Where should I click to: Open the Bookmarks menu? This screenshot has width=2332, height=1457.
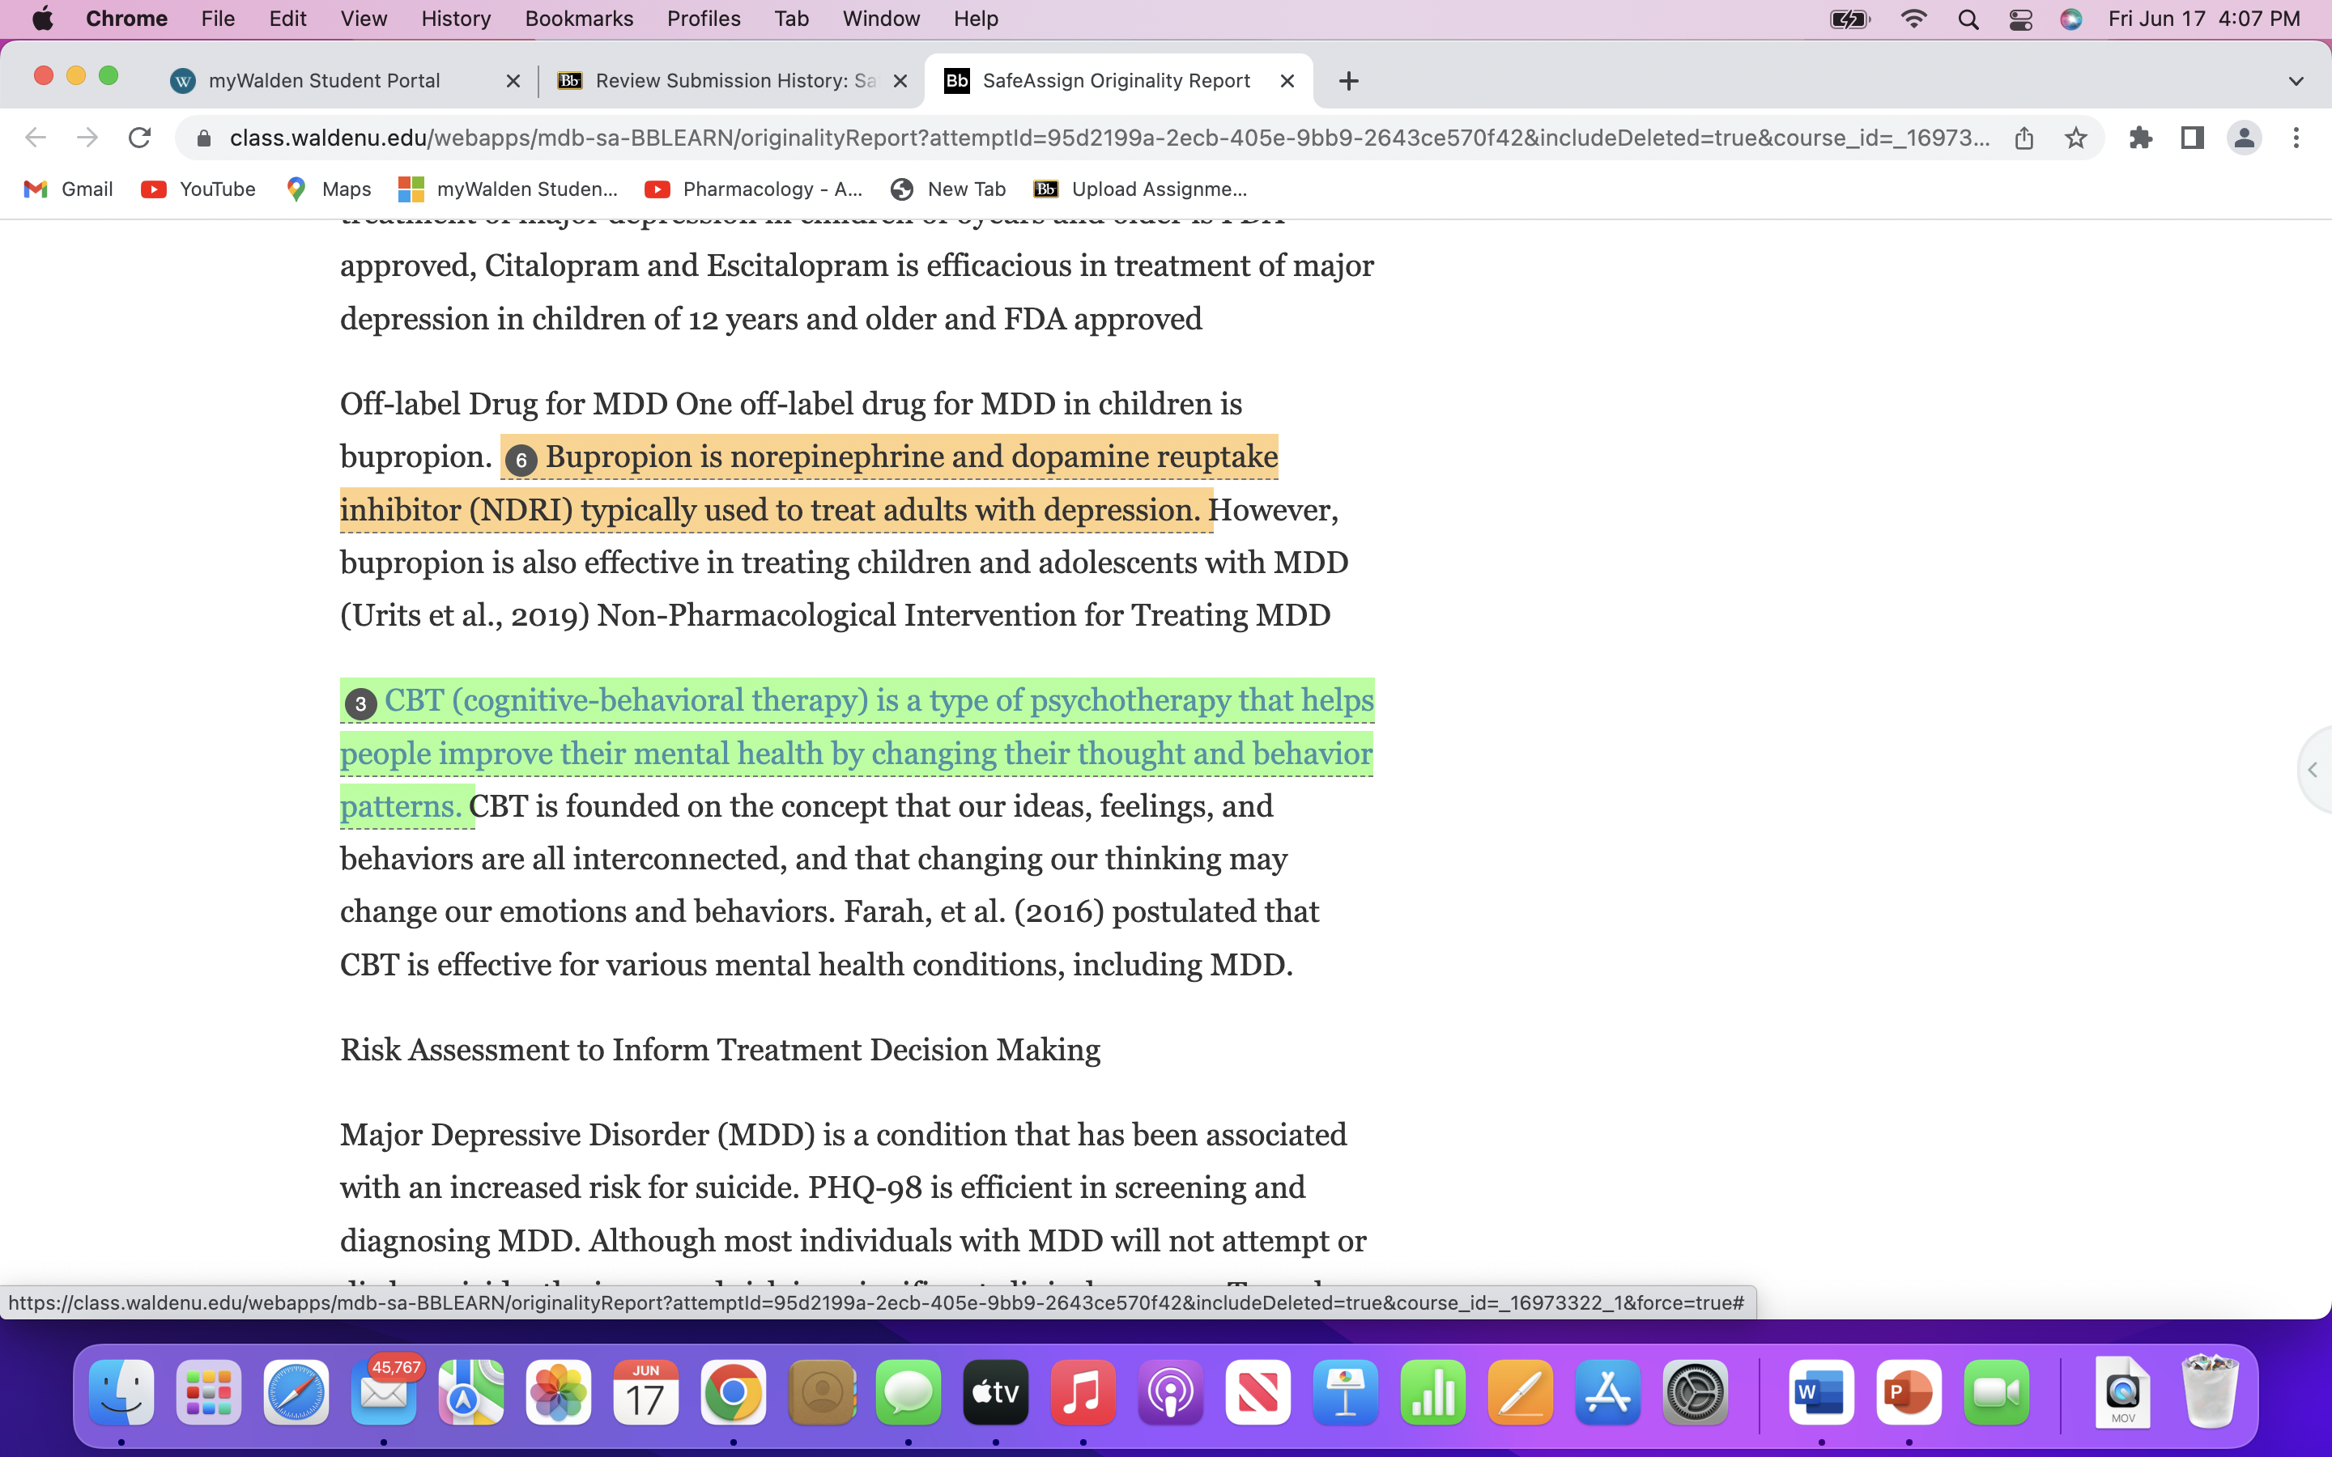click(578, 19)
